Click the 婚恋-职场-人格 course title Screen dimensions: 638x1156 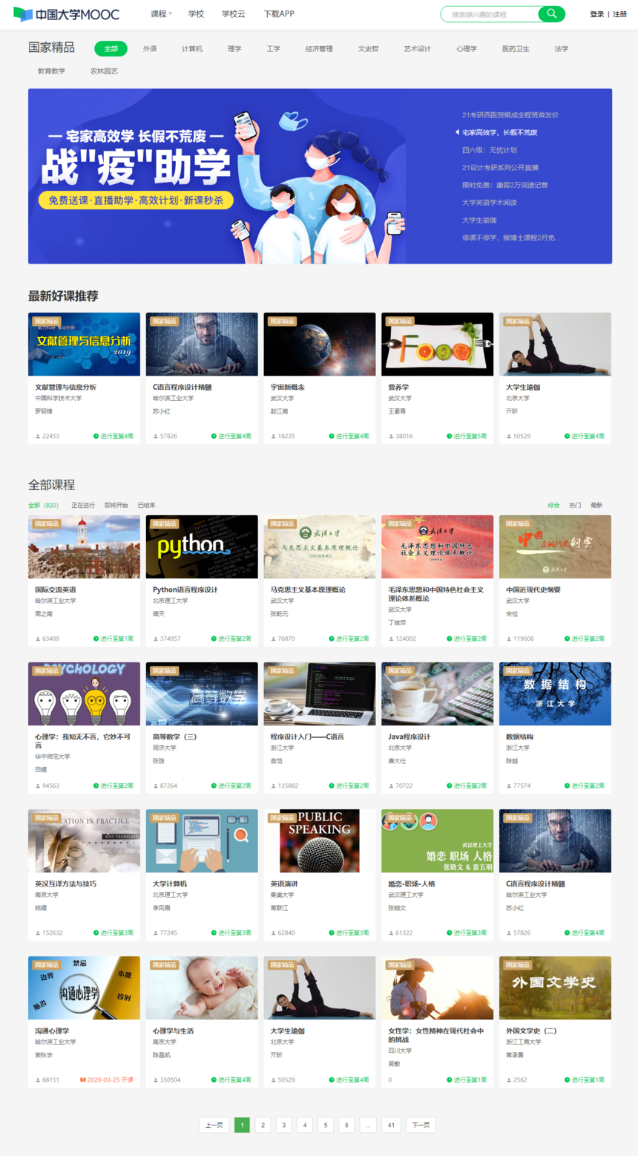tap(412, 884)
